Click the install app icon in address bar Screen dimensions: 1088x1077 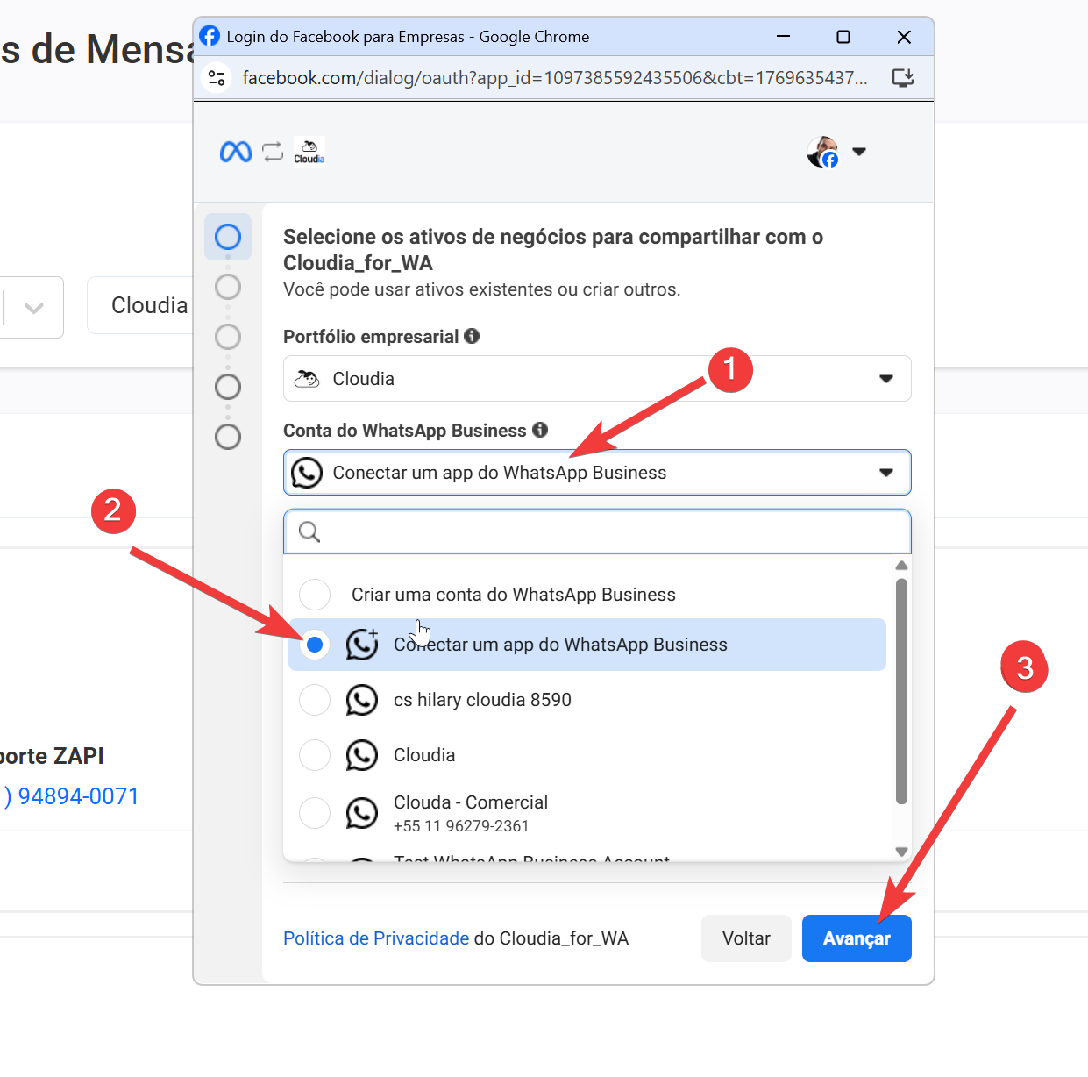tap(903, 77)
